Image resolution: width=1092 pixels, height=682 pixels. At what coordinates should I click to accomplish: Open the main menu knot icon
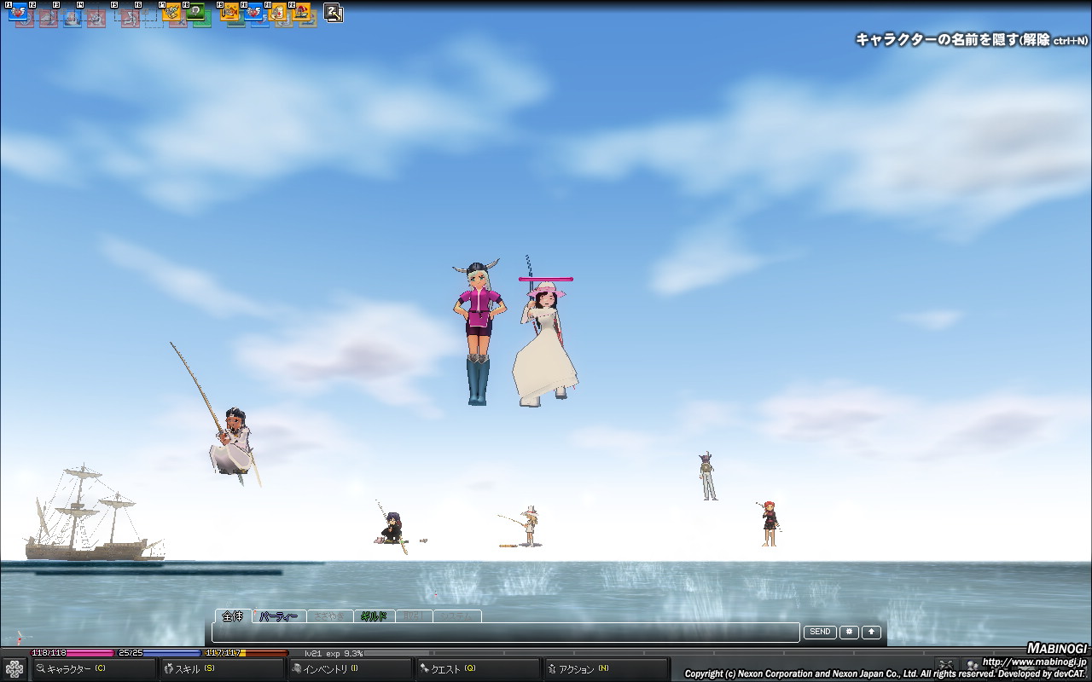15,669
